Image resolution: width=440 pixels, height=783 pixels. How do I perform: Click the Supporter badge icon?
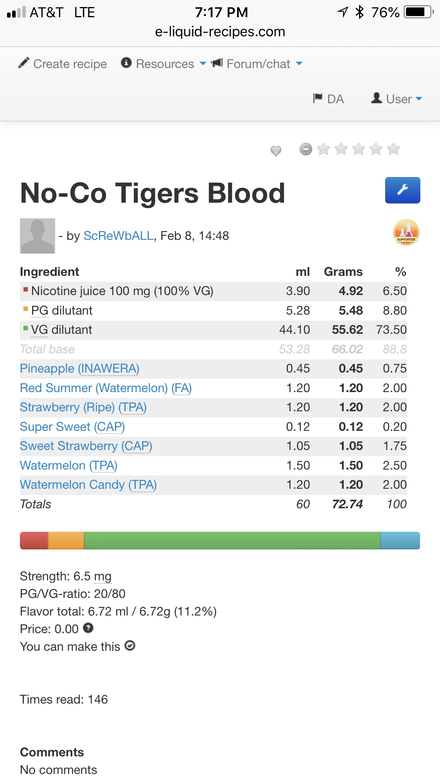point(406,232)
